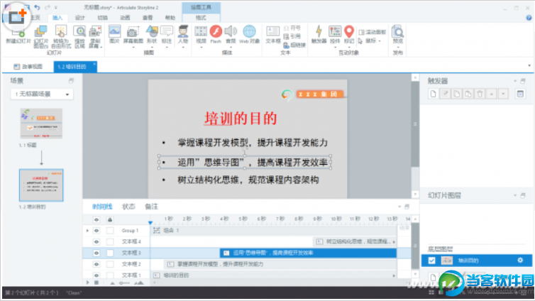Toggle the lock checkbox for 文本框 3

pos(110,253)
